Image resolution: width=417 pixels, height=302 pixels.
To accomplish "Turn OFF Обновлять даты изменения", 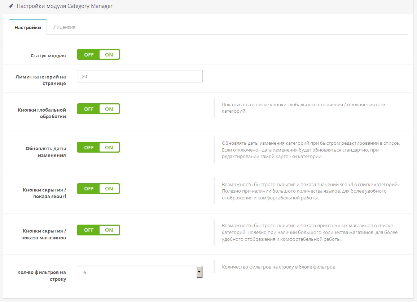I will pyautogui.click(x=89, y=148).
